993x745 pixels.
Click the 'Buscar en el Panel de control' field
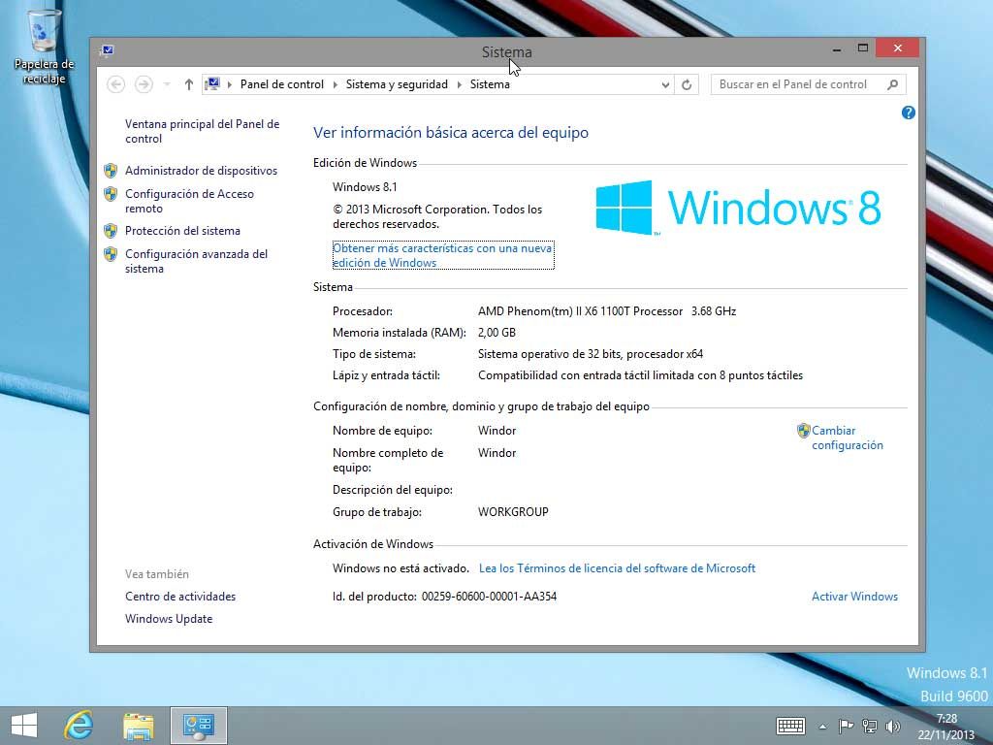798,84
